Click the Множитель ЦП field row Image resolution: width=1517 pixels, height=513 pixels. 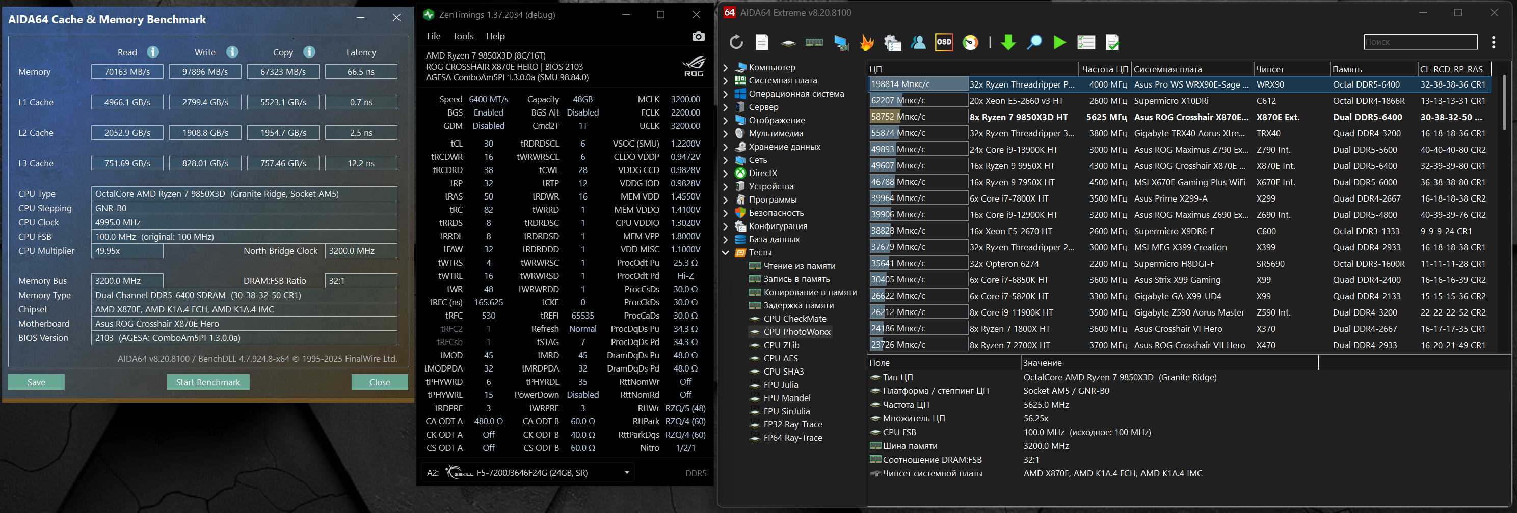(1093, 418)
